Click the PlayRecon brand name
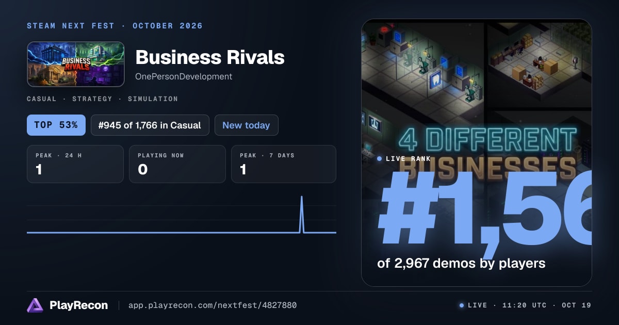This screenshot has width=619, height=325. pos(78,305)
